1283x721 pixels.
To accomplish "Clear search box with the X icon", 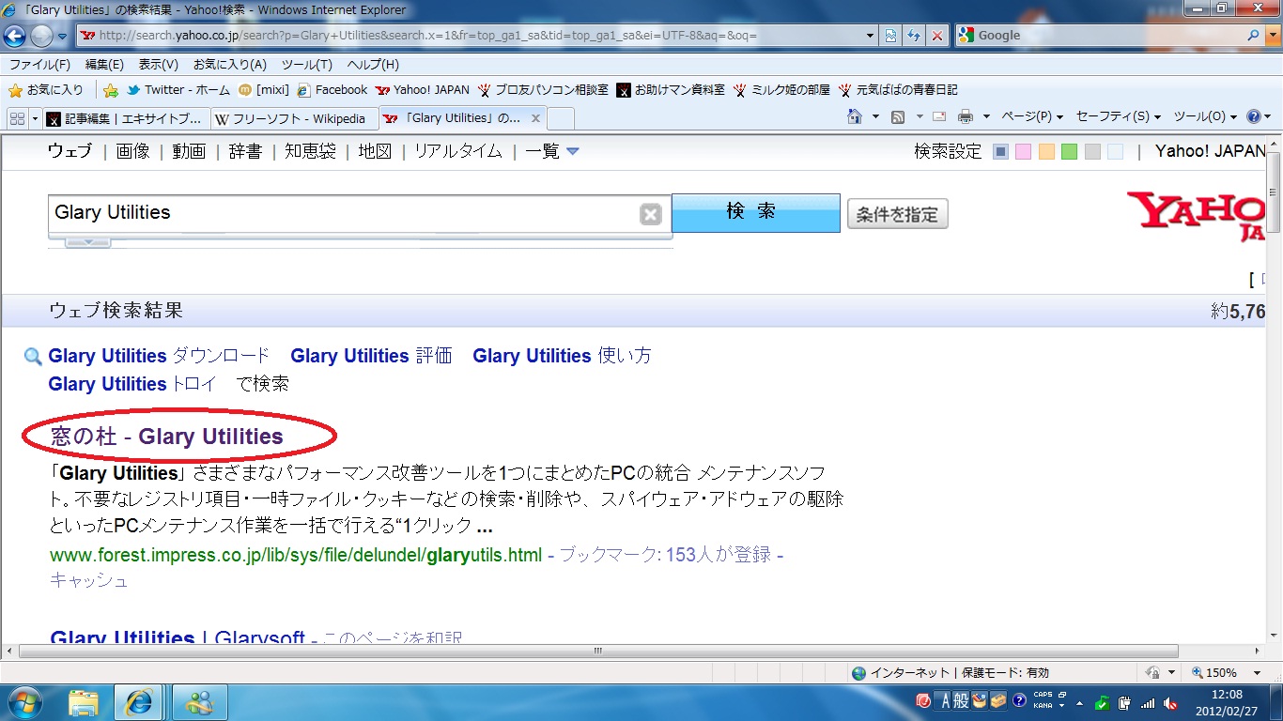I will tap(650, 215).
